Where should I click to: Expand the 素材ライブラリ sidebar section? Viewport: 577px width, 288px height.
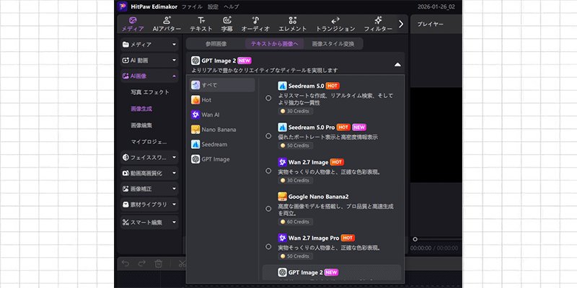pyautogui.click(x=149, y=204)
